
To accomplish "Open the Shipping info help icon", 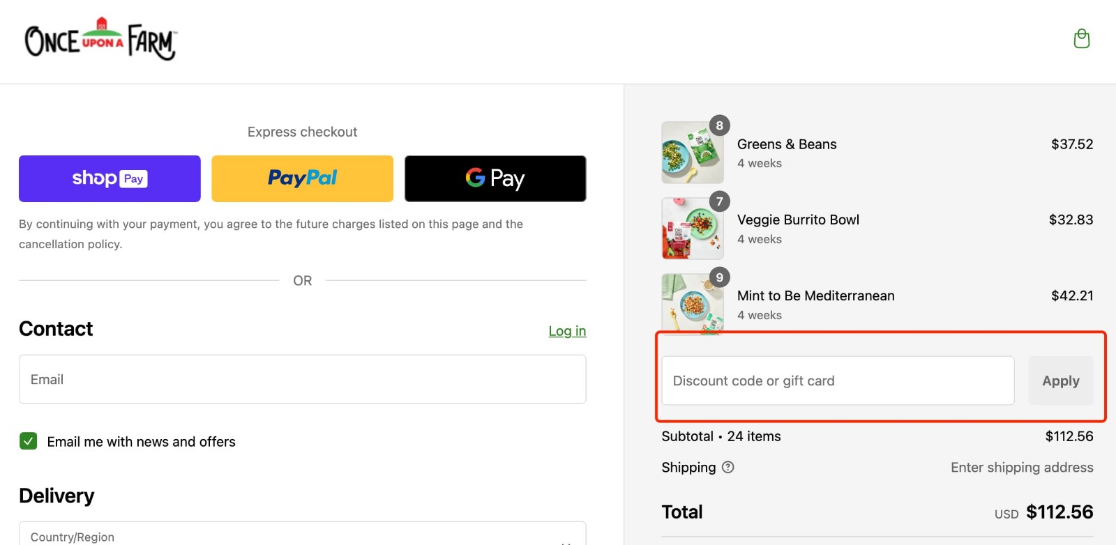I will click(728, 467).
